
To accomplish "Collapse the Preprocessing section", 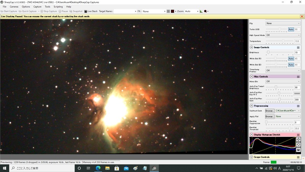I will tap(252, 106).
